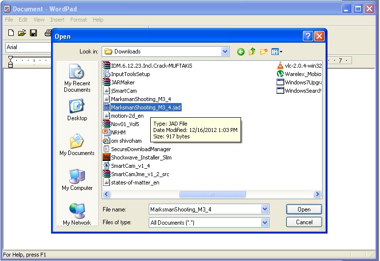Click the Open button
Screen dimensions: 380x261
pos(304,209)
